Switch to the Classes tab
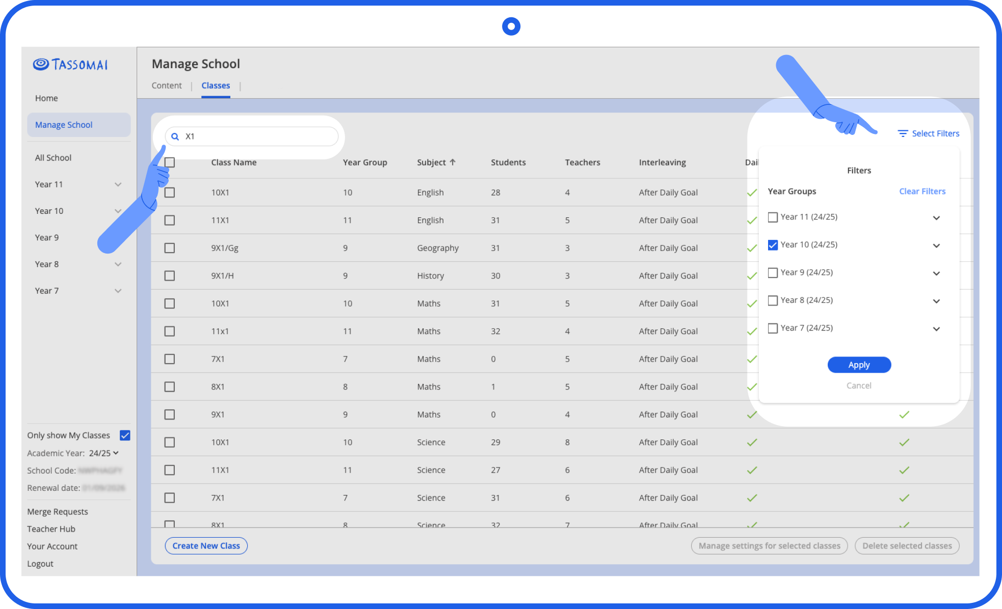 click(x=216, y=86)
